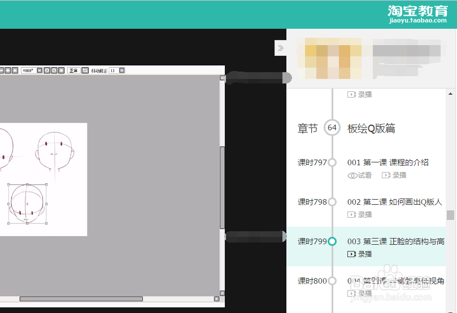The image size is (457, 313).
Task: Open lesson 003 第三课 正脸的结构与高
Action: 396,241
